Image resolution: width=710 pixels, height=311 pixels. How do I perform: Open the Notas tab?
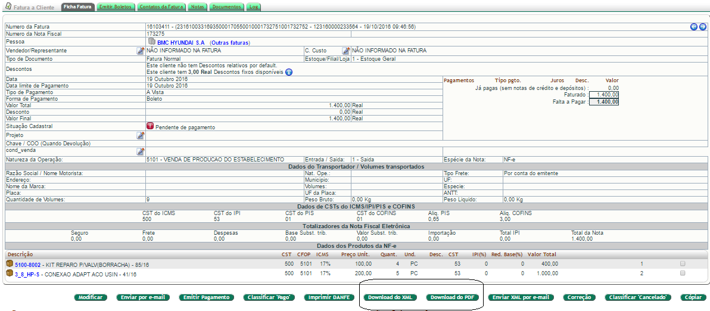(197, 7)
